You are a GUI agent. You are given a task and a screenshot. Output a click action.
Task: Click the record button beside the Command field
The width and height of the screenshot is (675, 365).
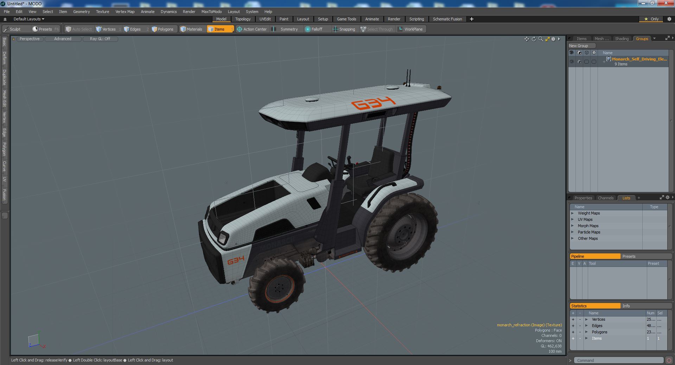(x=669, y=360)
